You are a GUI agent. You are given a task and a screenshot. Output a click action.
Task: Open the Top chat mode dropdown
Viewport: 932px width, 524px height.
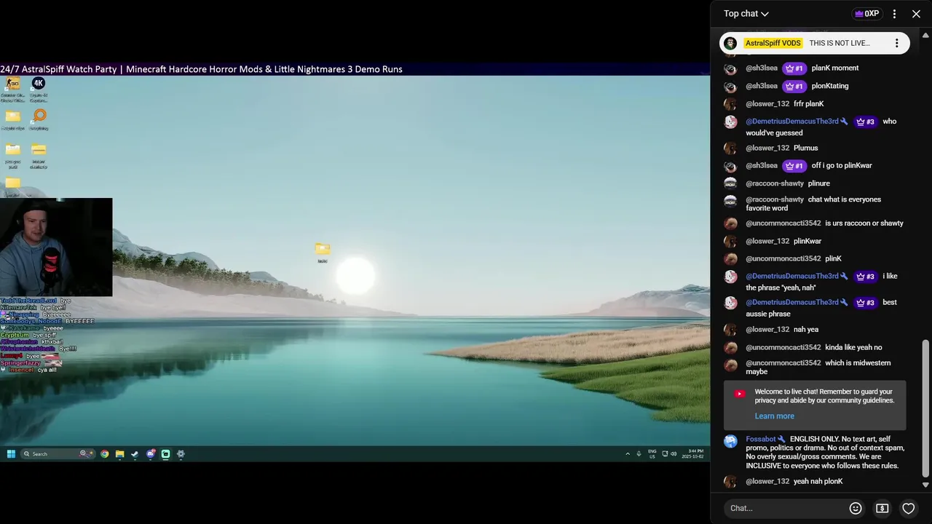click(x=746, y=14)
